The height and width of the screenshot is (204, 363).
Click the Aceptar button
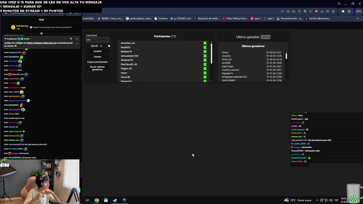(97, 51)
